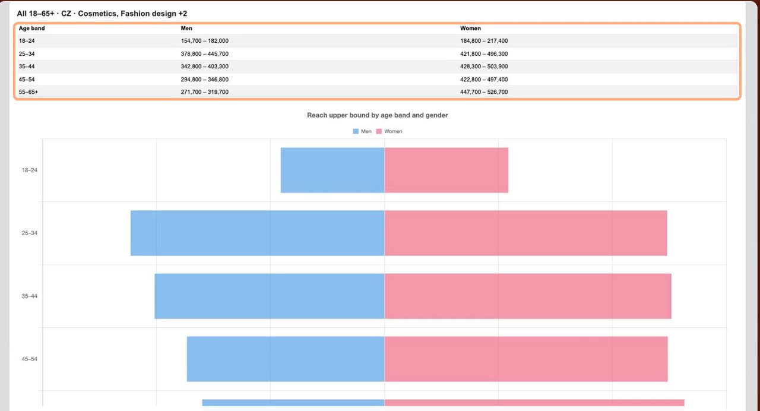Click the cell 294,800 – 346,800
The image size is (760, 411).
(x=205, y=80)
